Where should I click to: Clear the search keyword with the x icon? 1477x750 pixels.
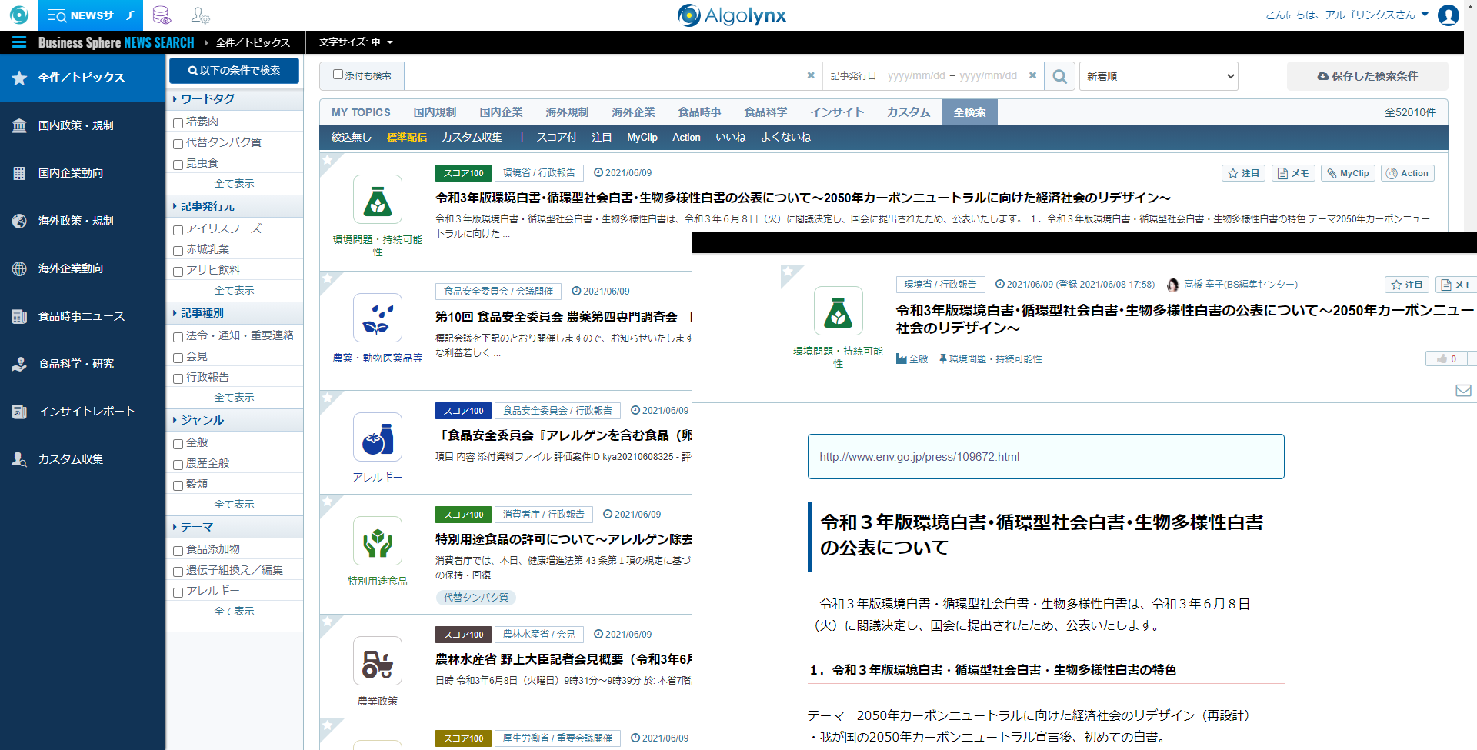point(810,75)
